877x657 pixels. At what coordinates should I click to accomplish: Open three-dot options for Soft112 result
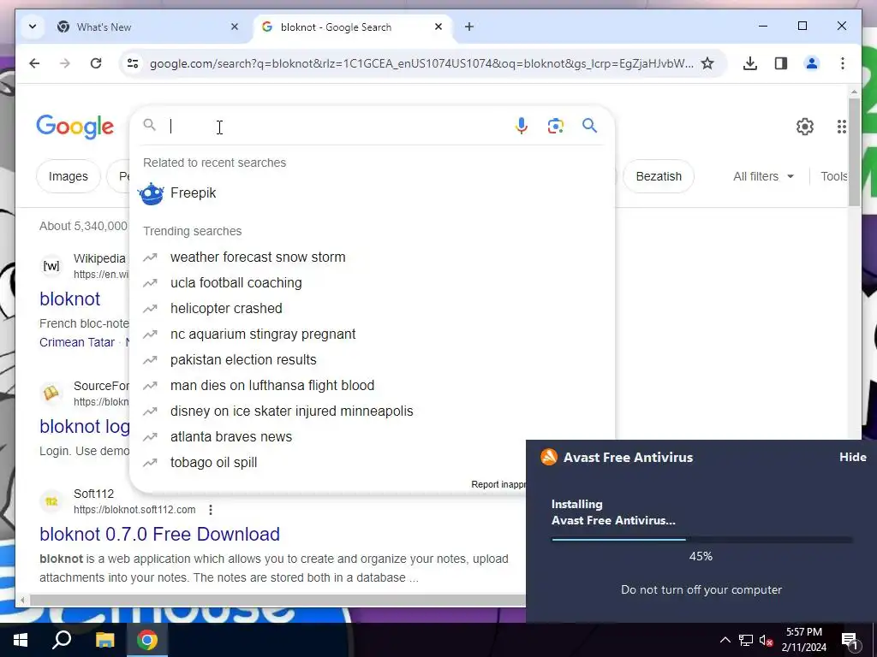pyautogui.click(x=211, y=510)
